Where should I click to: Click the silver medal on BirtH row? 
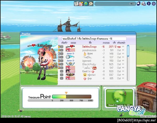coord(59,54)
